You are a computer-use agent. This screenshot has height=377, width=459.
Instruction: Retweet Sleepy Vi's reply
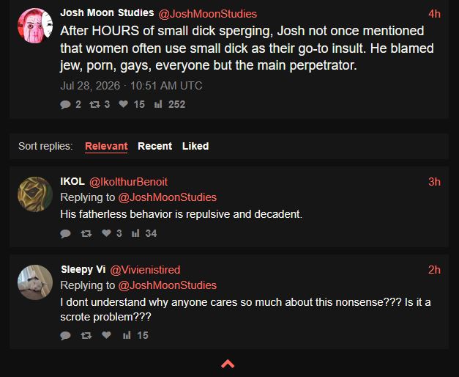click(86, 335)
